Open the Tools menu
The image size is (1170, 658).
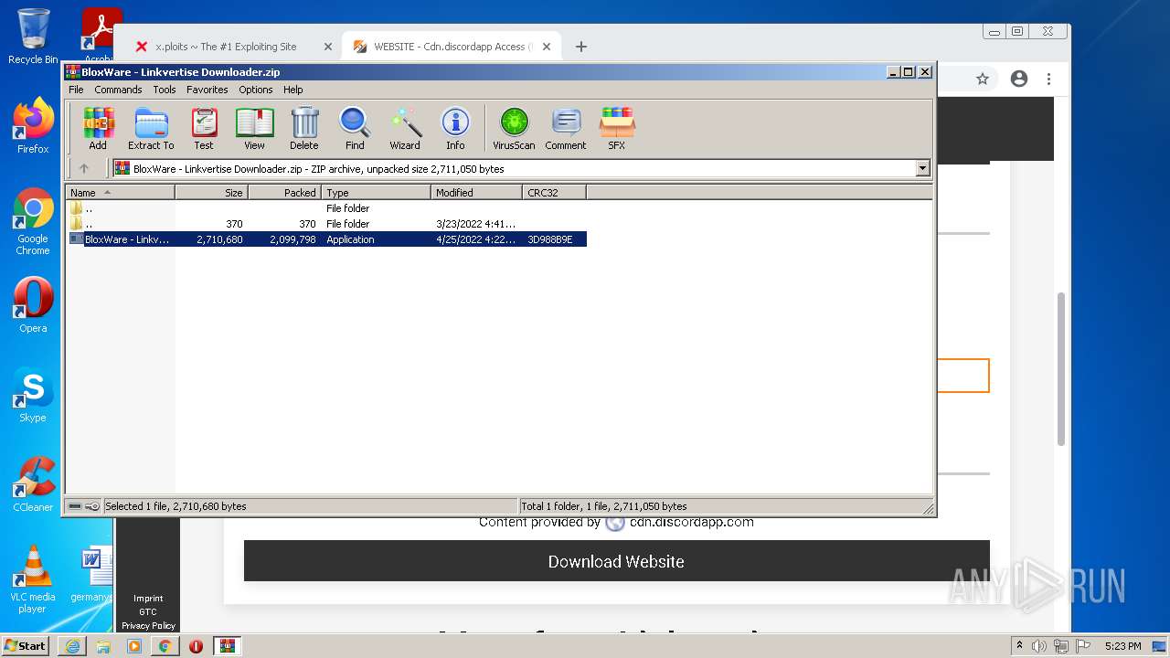tap(165, 90)
